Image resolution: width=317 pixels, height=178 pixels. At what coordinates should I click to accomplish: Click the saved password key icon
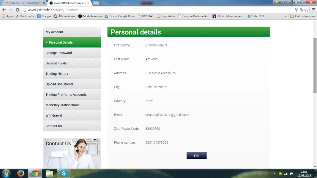(x=297, y=10)
